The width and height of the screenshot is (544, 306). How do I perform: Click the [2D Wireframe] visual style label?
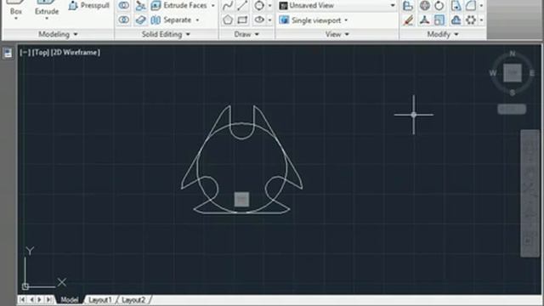pyautogui.click(x=76, y=53)
